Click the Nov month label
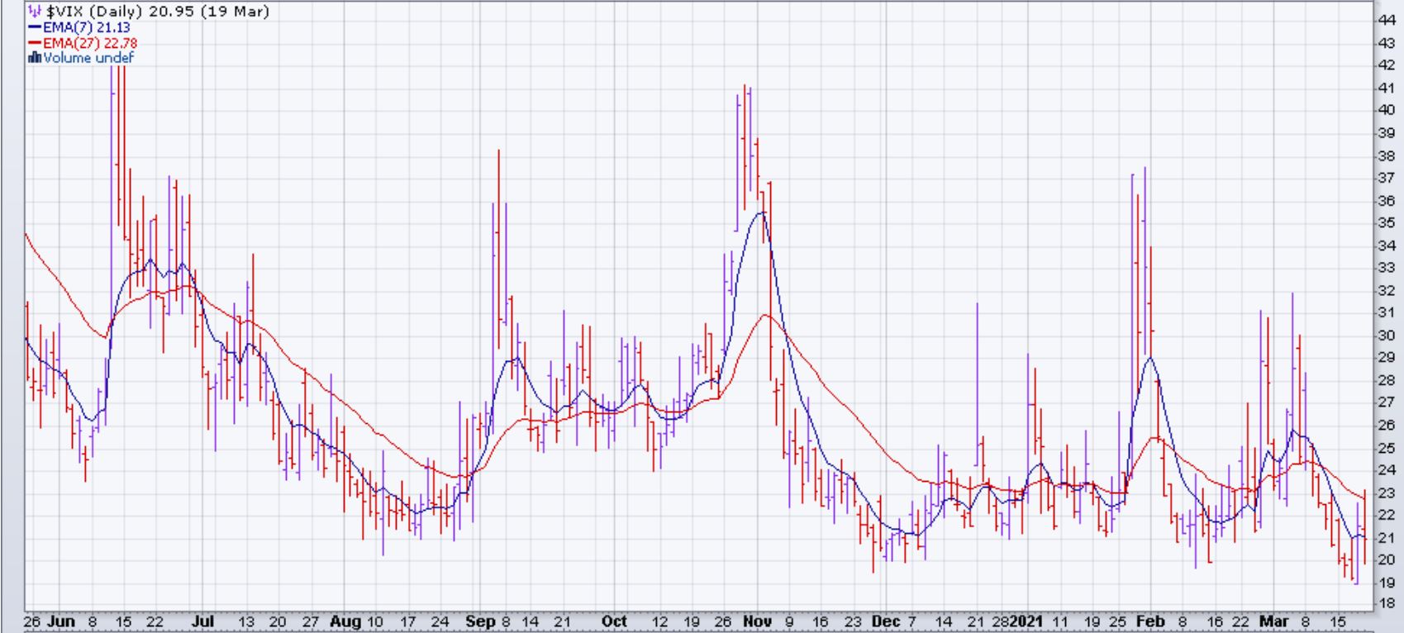The width and height of the screenshot is (1404, 633). [x=757, y=621]
